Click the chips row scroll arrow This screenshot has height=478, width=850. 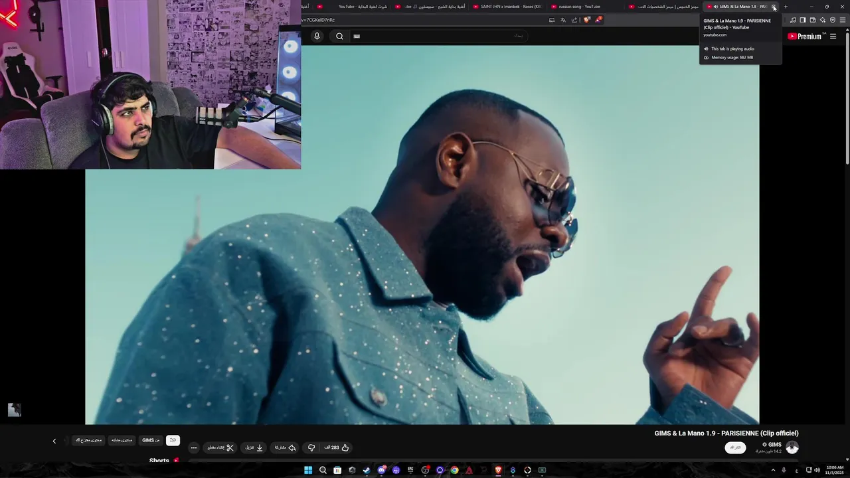click(54, 440)
